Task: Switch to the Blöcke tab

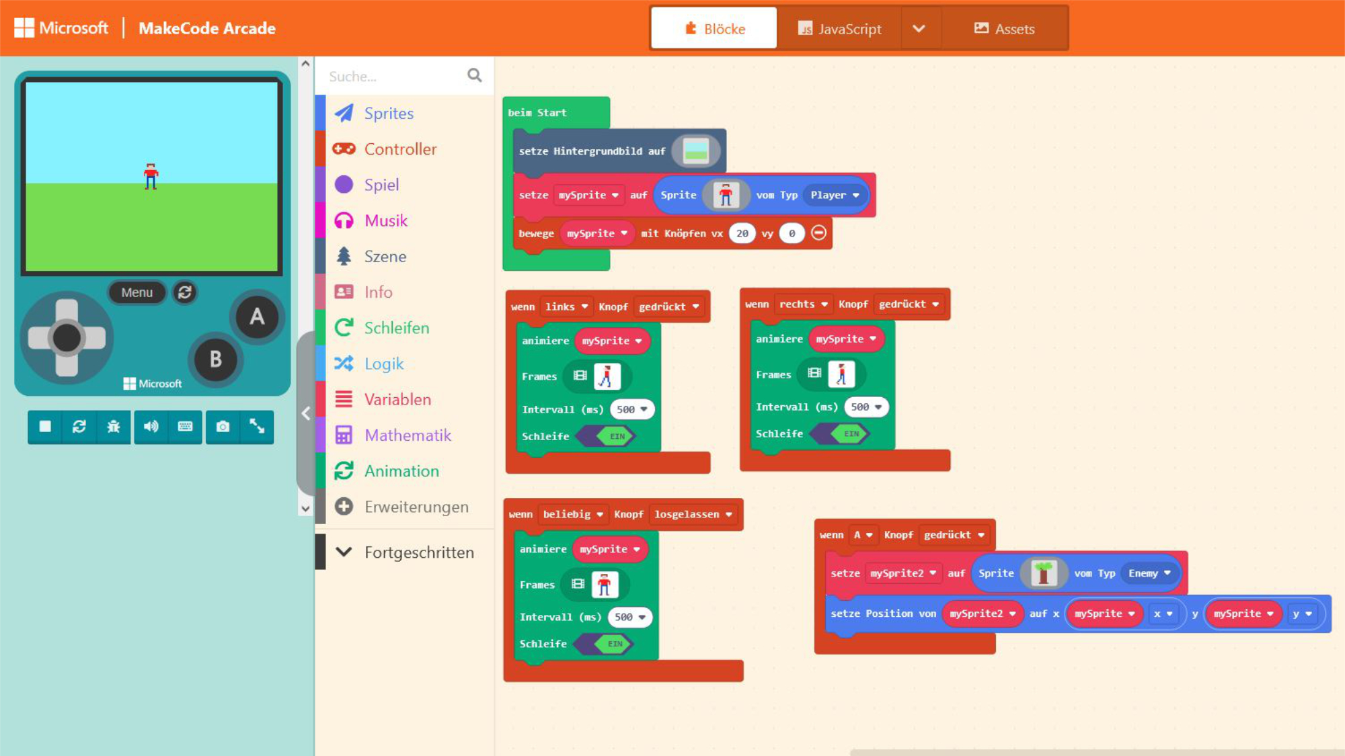Action: coord(714,28)
